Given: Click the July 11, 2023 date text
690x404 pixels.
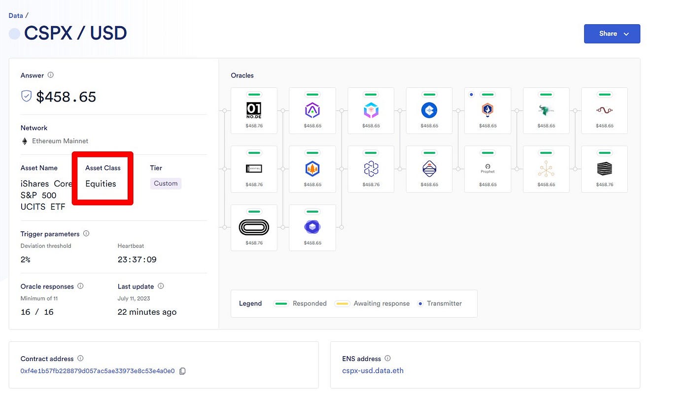Looking at the screenshot, I should tap(134, 298).
